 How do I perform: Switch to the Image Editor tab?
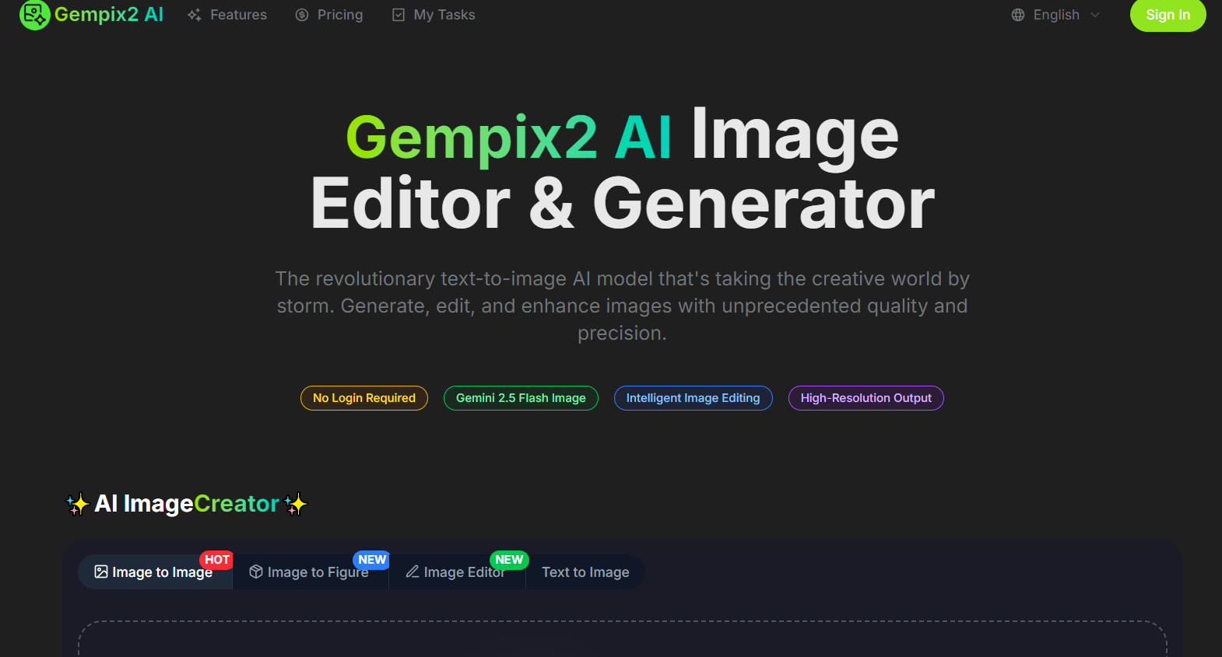(x=458, y=572)
